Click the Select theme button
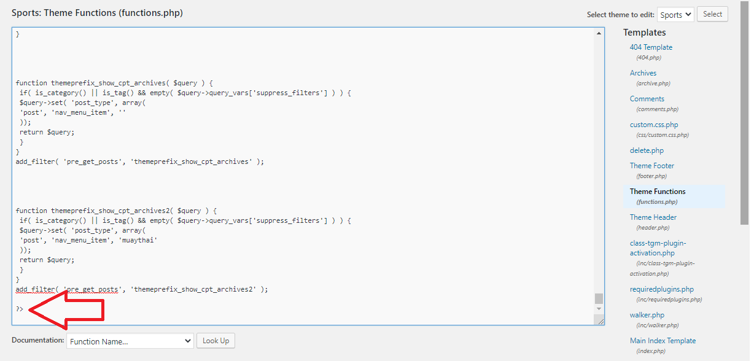 point(712,14)
